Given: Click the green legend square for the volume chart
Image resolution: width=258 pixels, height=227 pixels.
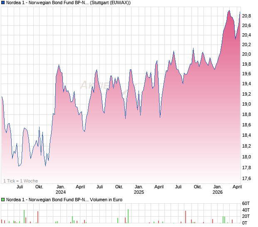Looking at the screenshot, I should click(x=3, y=200).
